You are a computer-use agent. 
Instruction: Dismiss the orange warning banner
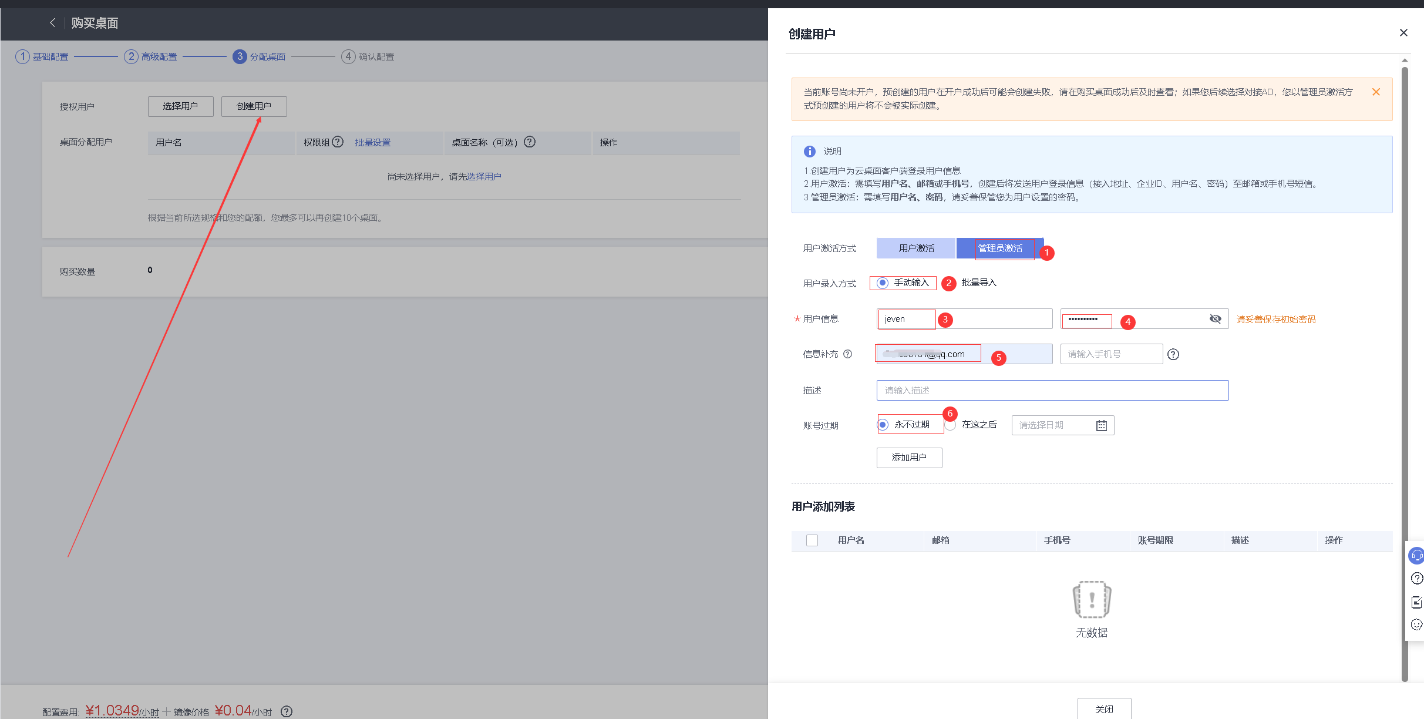click(x=1376, y=92)
